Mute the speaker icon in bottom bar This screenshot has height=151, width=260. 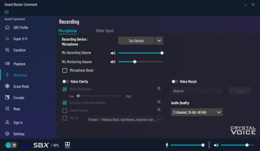click(216, 145)
